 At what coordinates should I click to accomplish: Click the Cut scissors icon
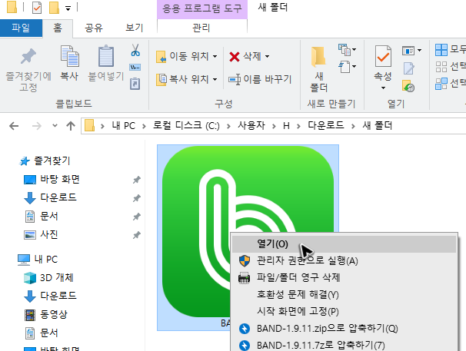135,51
